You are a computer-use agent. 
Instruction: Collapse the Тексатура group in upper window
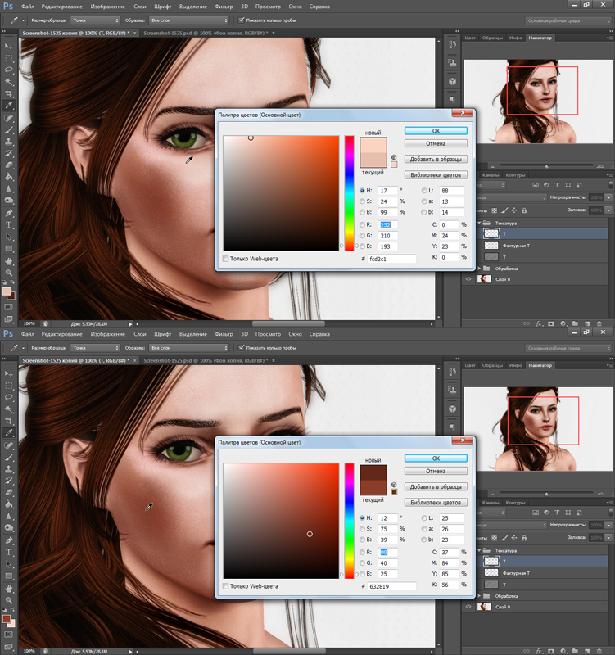pyautogui.click(x=479, y=223)
